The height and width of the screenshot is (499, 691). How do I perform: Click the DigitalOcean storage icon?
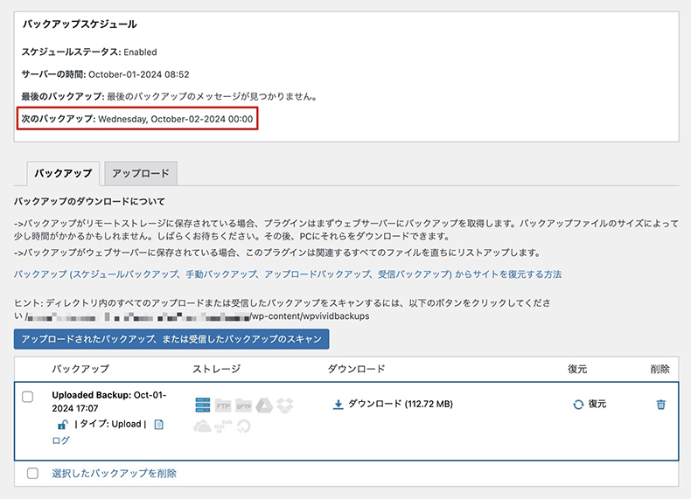click(x=244, y=426)
